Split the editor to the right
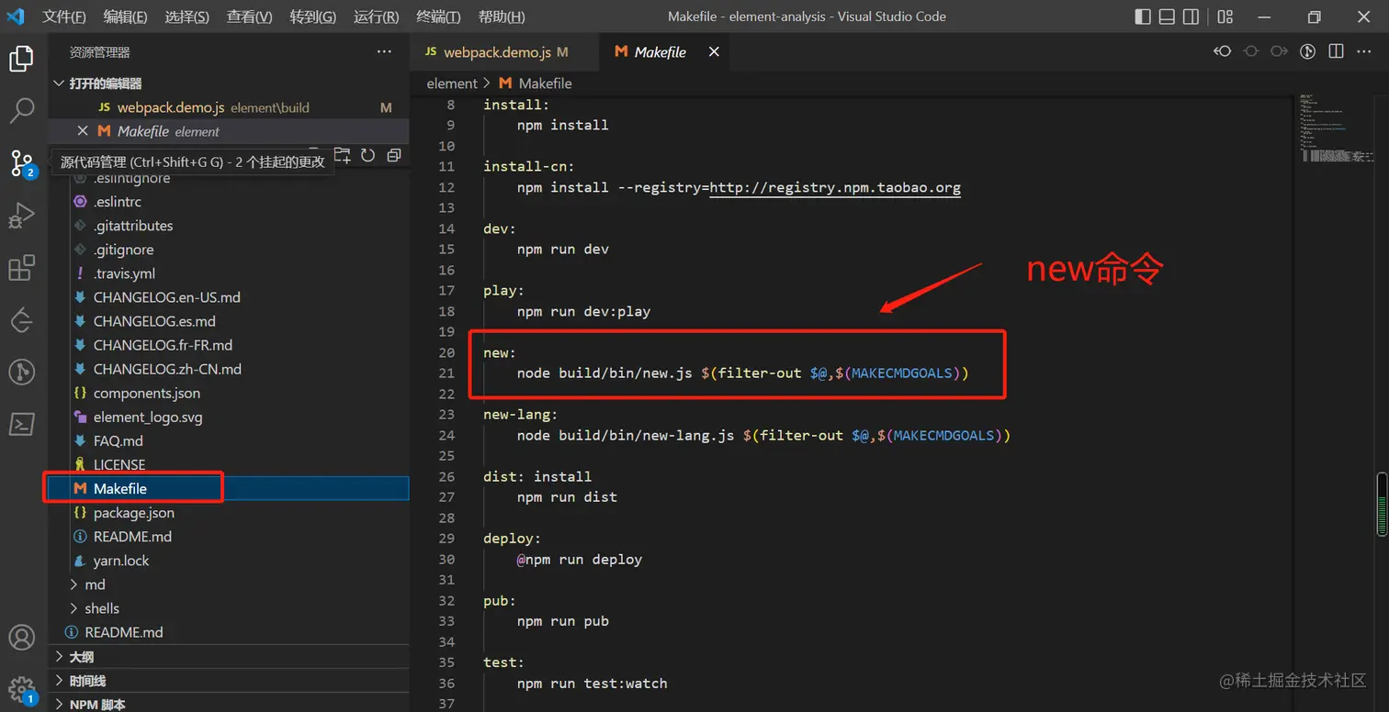 point(1337,51)
